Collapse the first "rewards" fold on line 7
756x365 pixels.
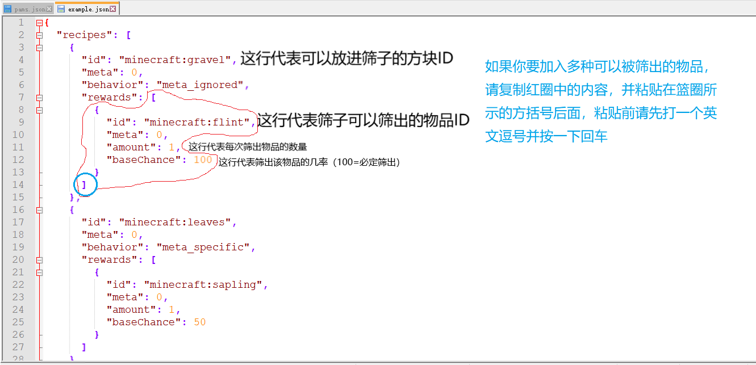(x=39, y=98)
